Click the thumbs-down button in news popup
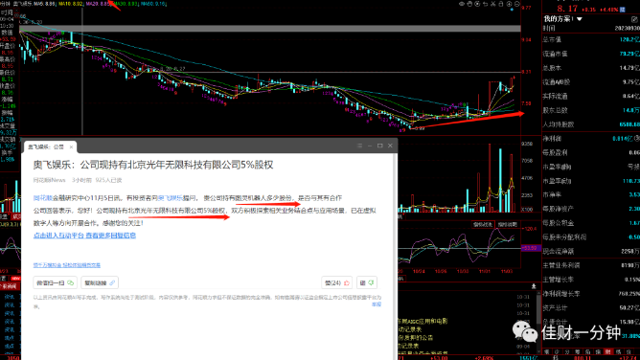Image resolution: width=640 pixels, height=360 pixels. point(367,282)
